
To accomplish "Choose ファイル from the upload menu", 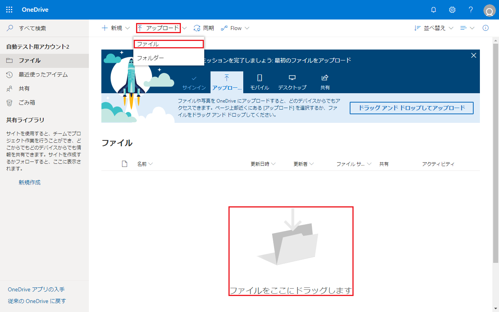I will tap(168, 44).
